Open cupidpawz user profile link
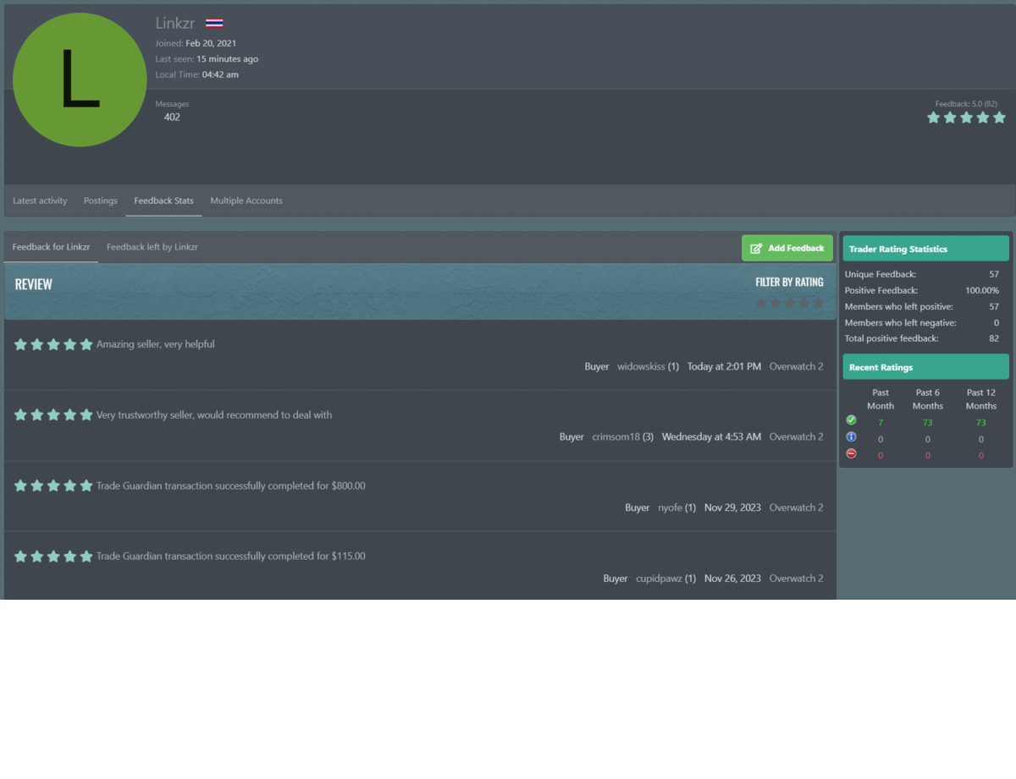 tap(659, 579)
